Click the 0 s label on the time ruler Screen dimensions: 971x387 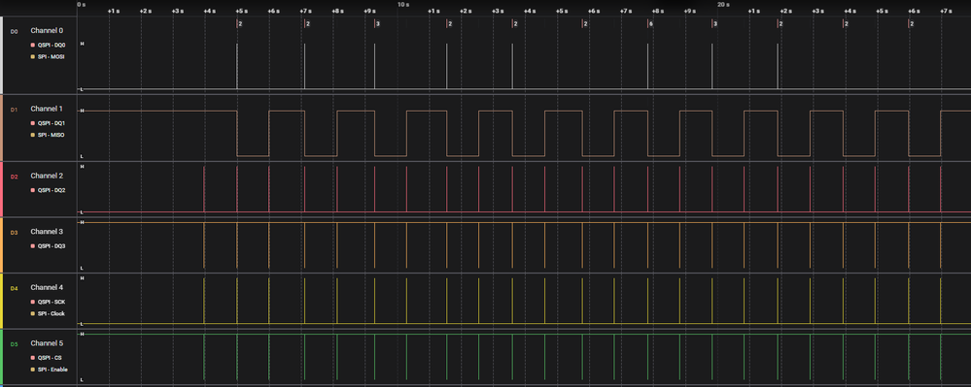82,4
